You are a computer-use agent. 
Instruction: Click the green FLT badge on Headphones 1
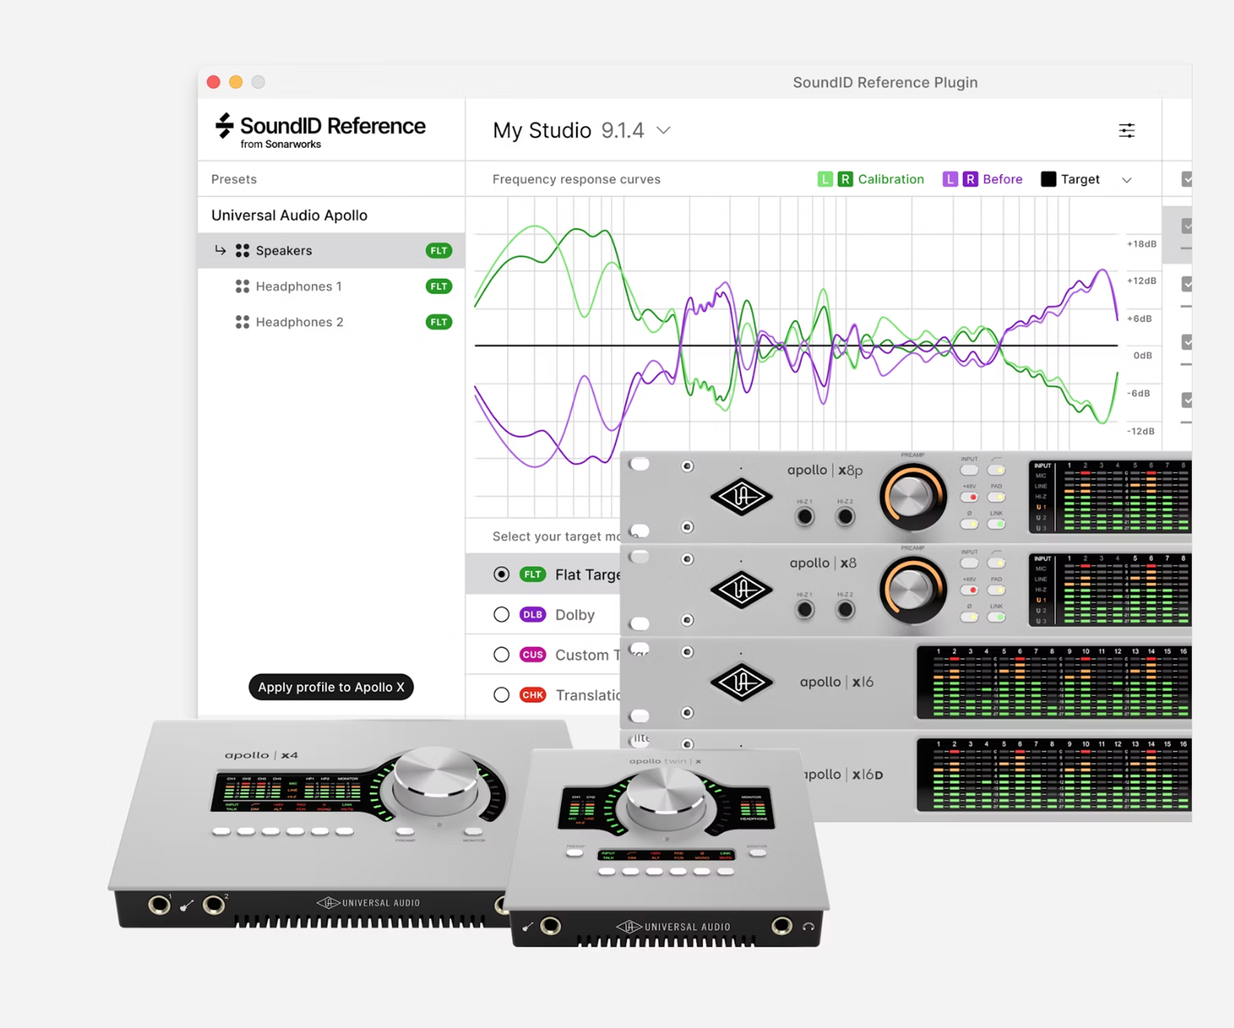tap(438, 286)
